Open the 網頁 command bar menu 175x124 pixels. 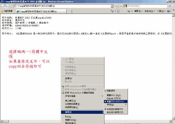pyautogui.click(x=137, y=11)
